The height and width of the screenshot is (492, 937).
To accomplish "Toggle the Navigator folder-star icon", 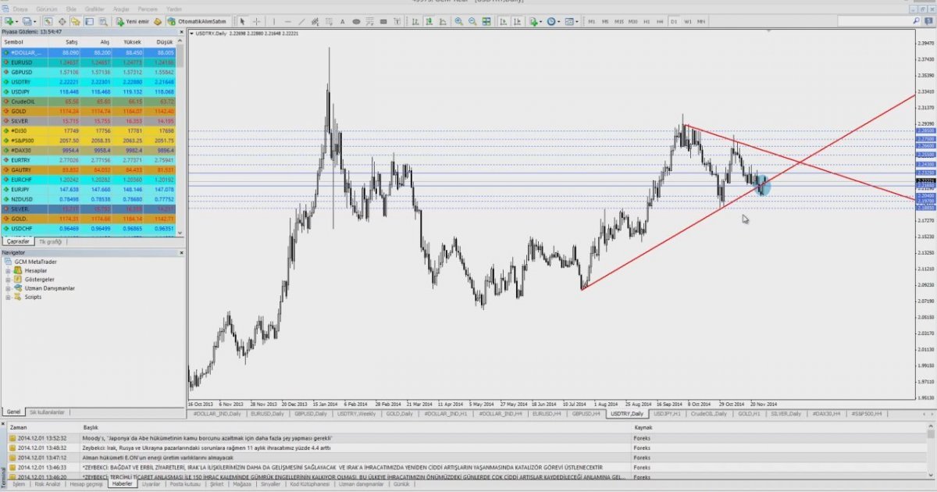I will [75, 22].
